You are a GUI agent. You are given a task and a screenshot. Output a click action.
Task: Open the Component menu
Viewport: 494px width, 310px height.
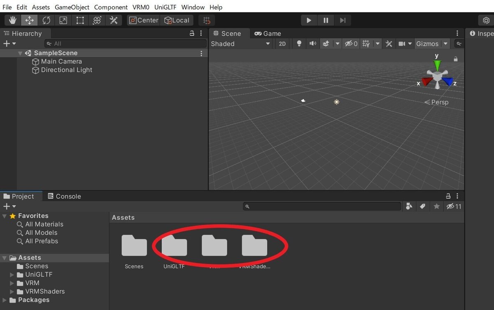tap(111, 7)
